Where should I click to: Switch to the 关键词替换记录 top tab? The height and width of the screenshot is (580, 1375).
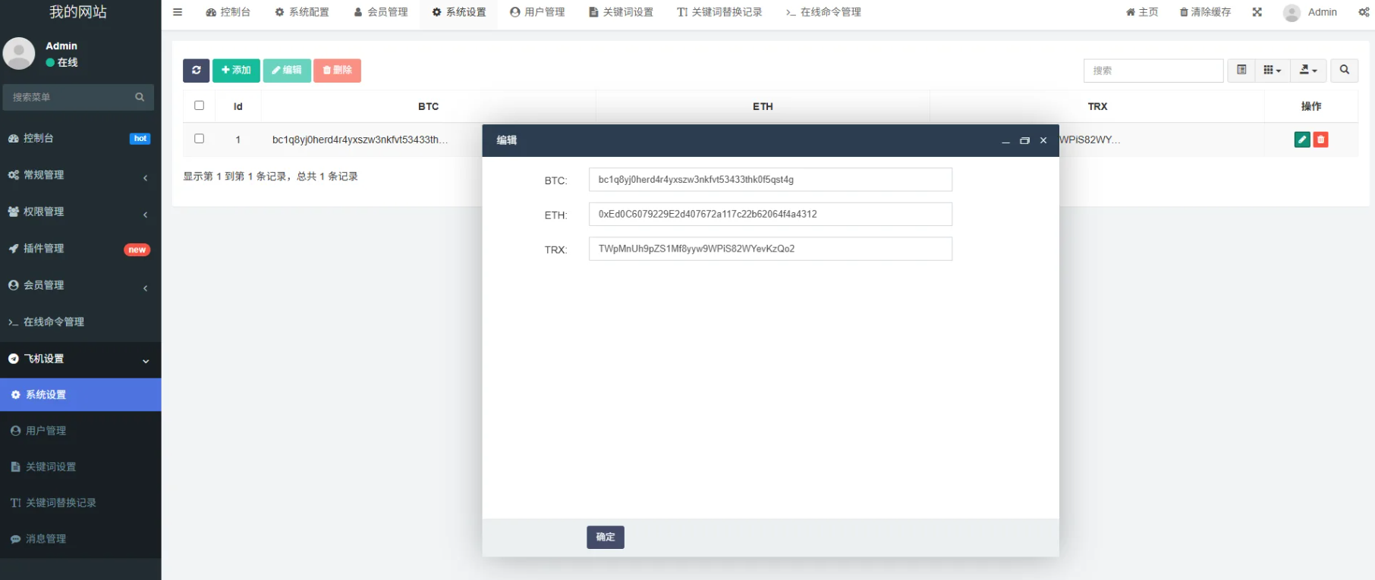point(719,12)
